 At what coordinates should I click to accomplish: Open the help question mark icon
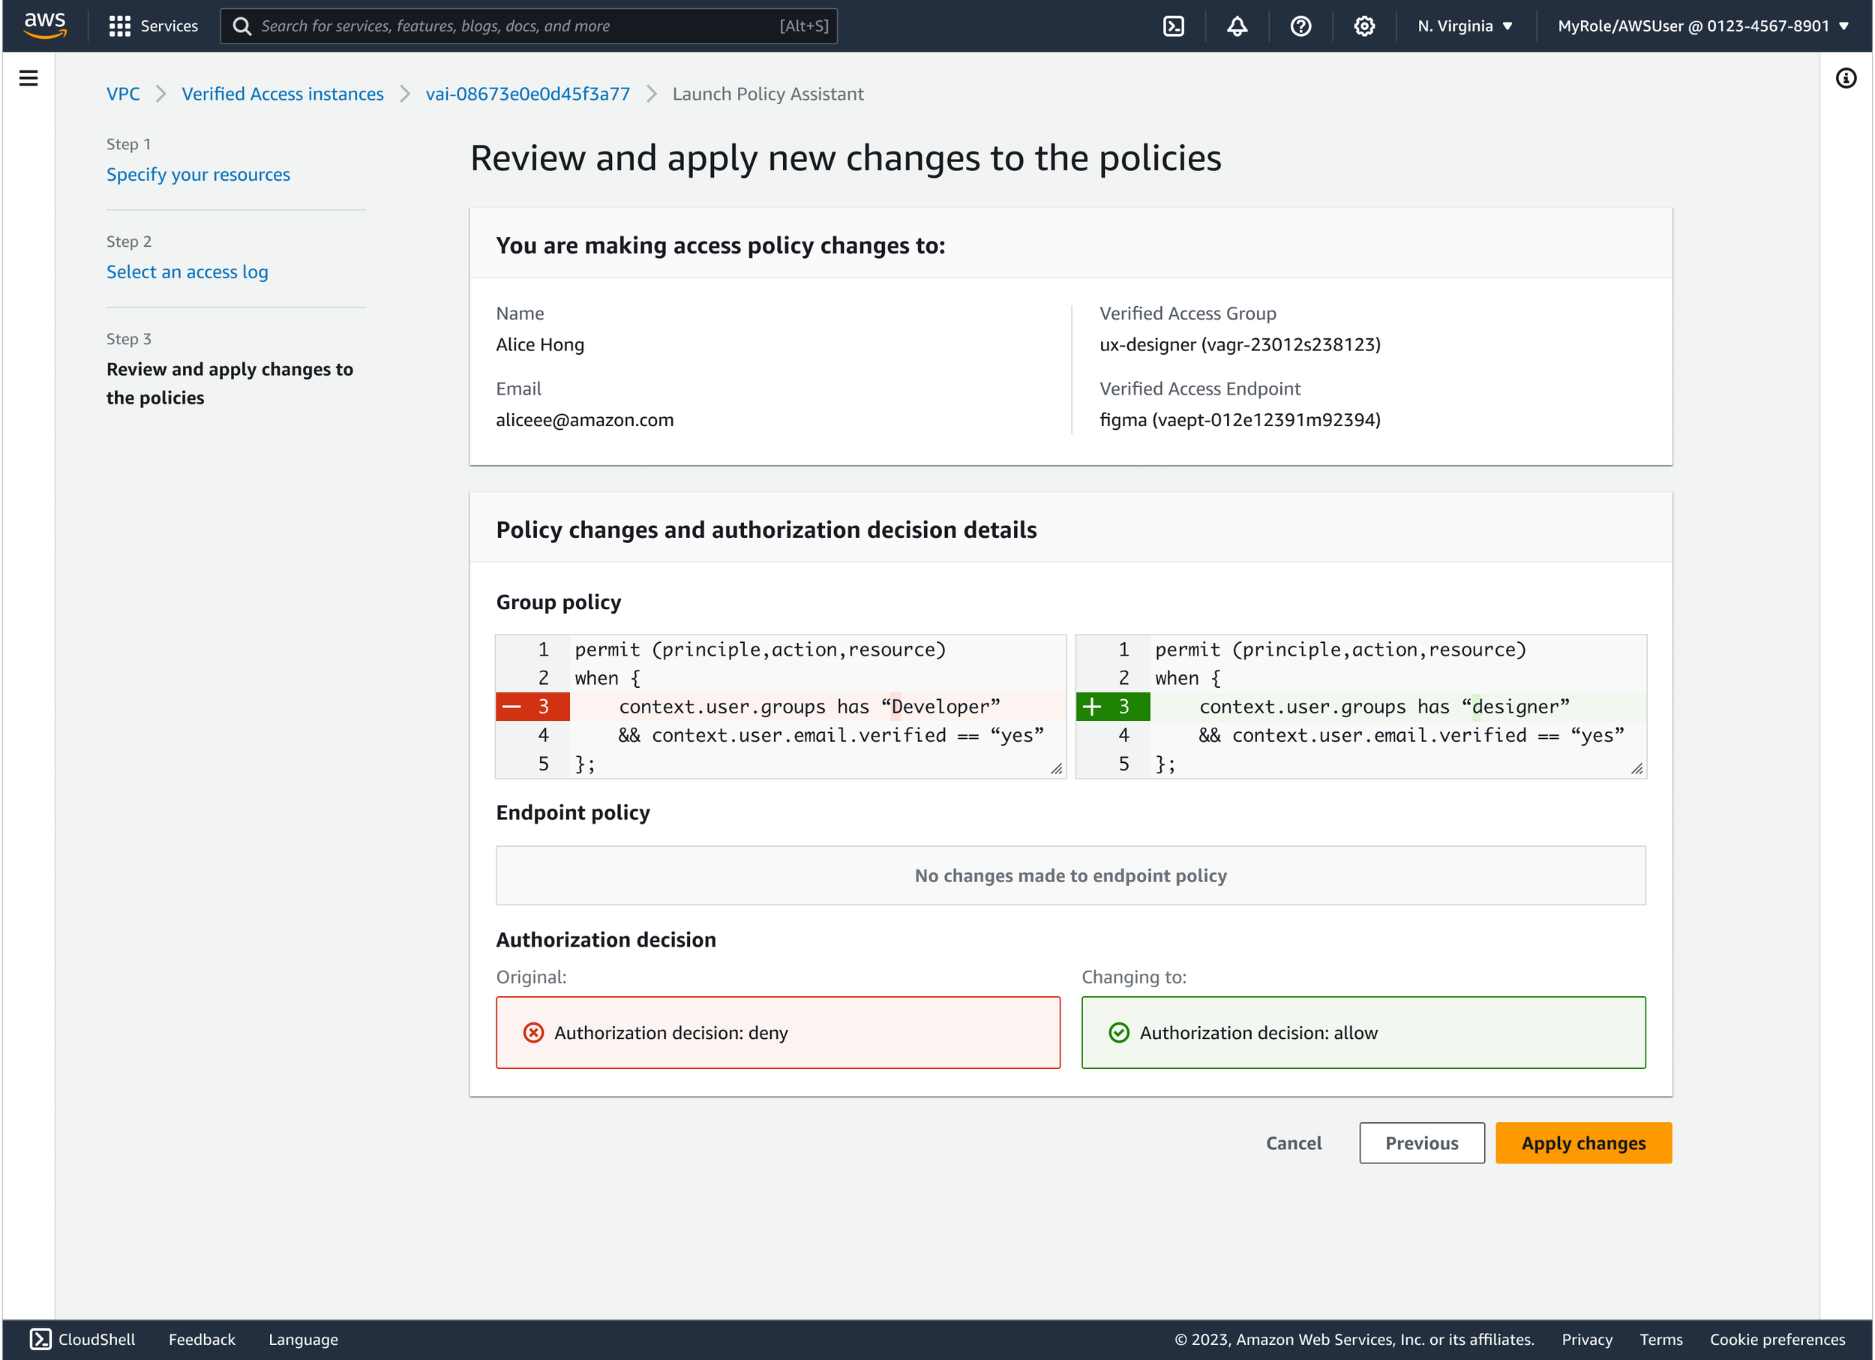[x=1300, y=26]
